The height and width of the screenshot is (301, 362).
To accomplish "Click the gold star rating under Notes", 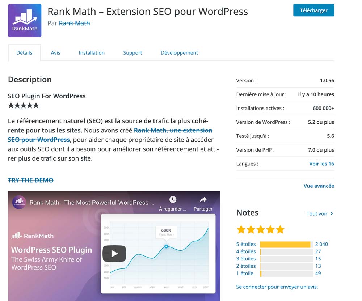I will coord(260,229).
